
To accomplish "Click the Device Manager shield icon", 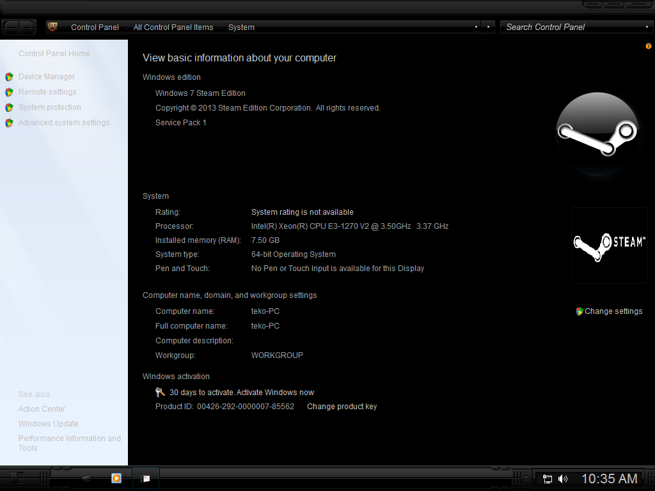I will point(9,77).
